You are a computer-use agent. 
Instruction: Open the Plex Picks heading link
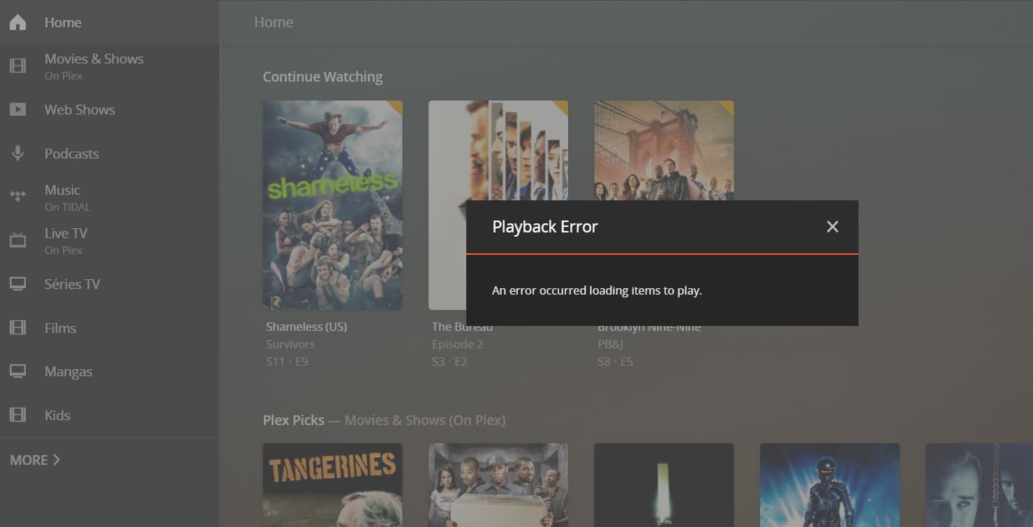(293, 420)
